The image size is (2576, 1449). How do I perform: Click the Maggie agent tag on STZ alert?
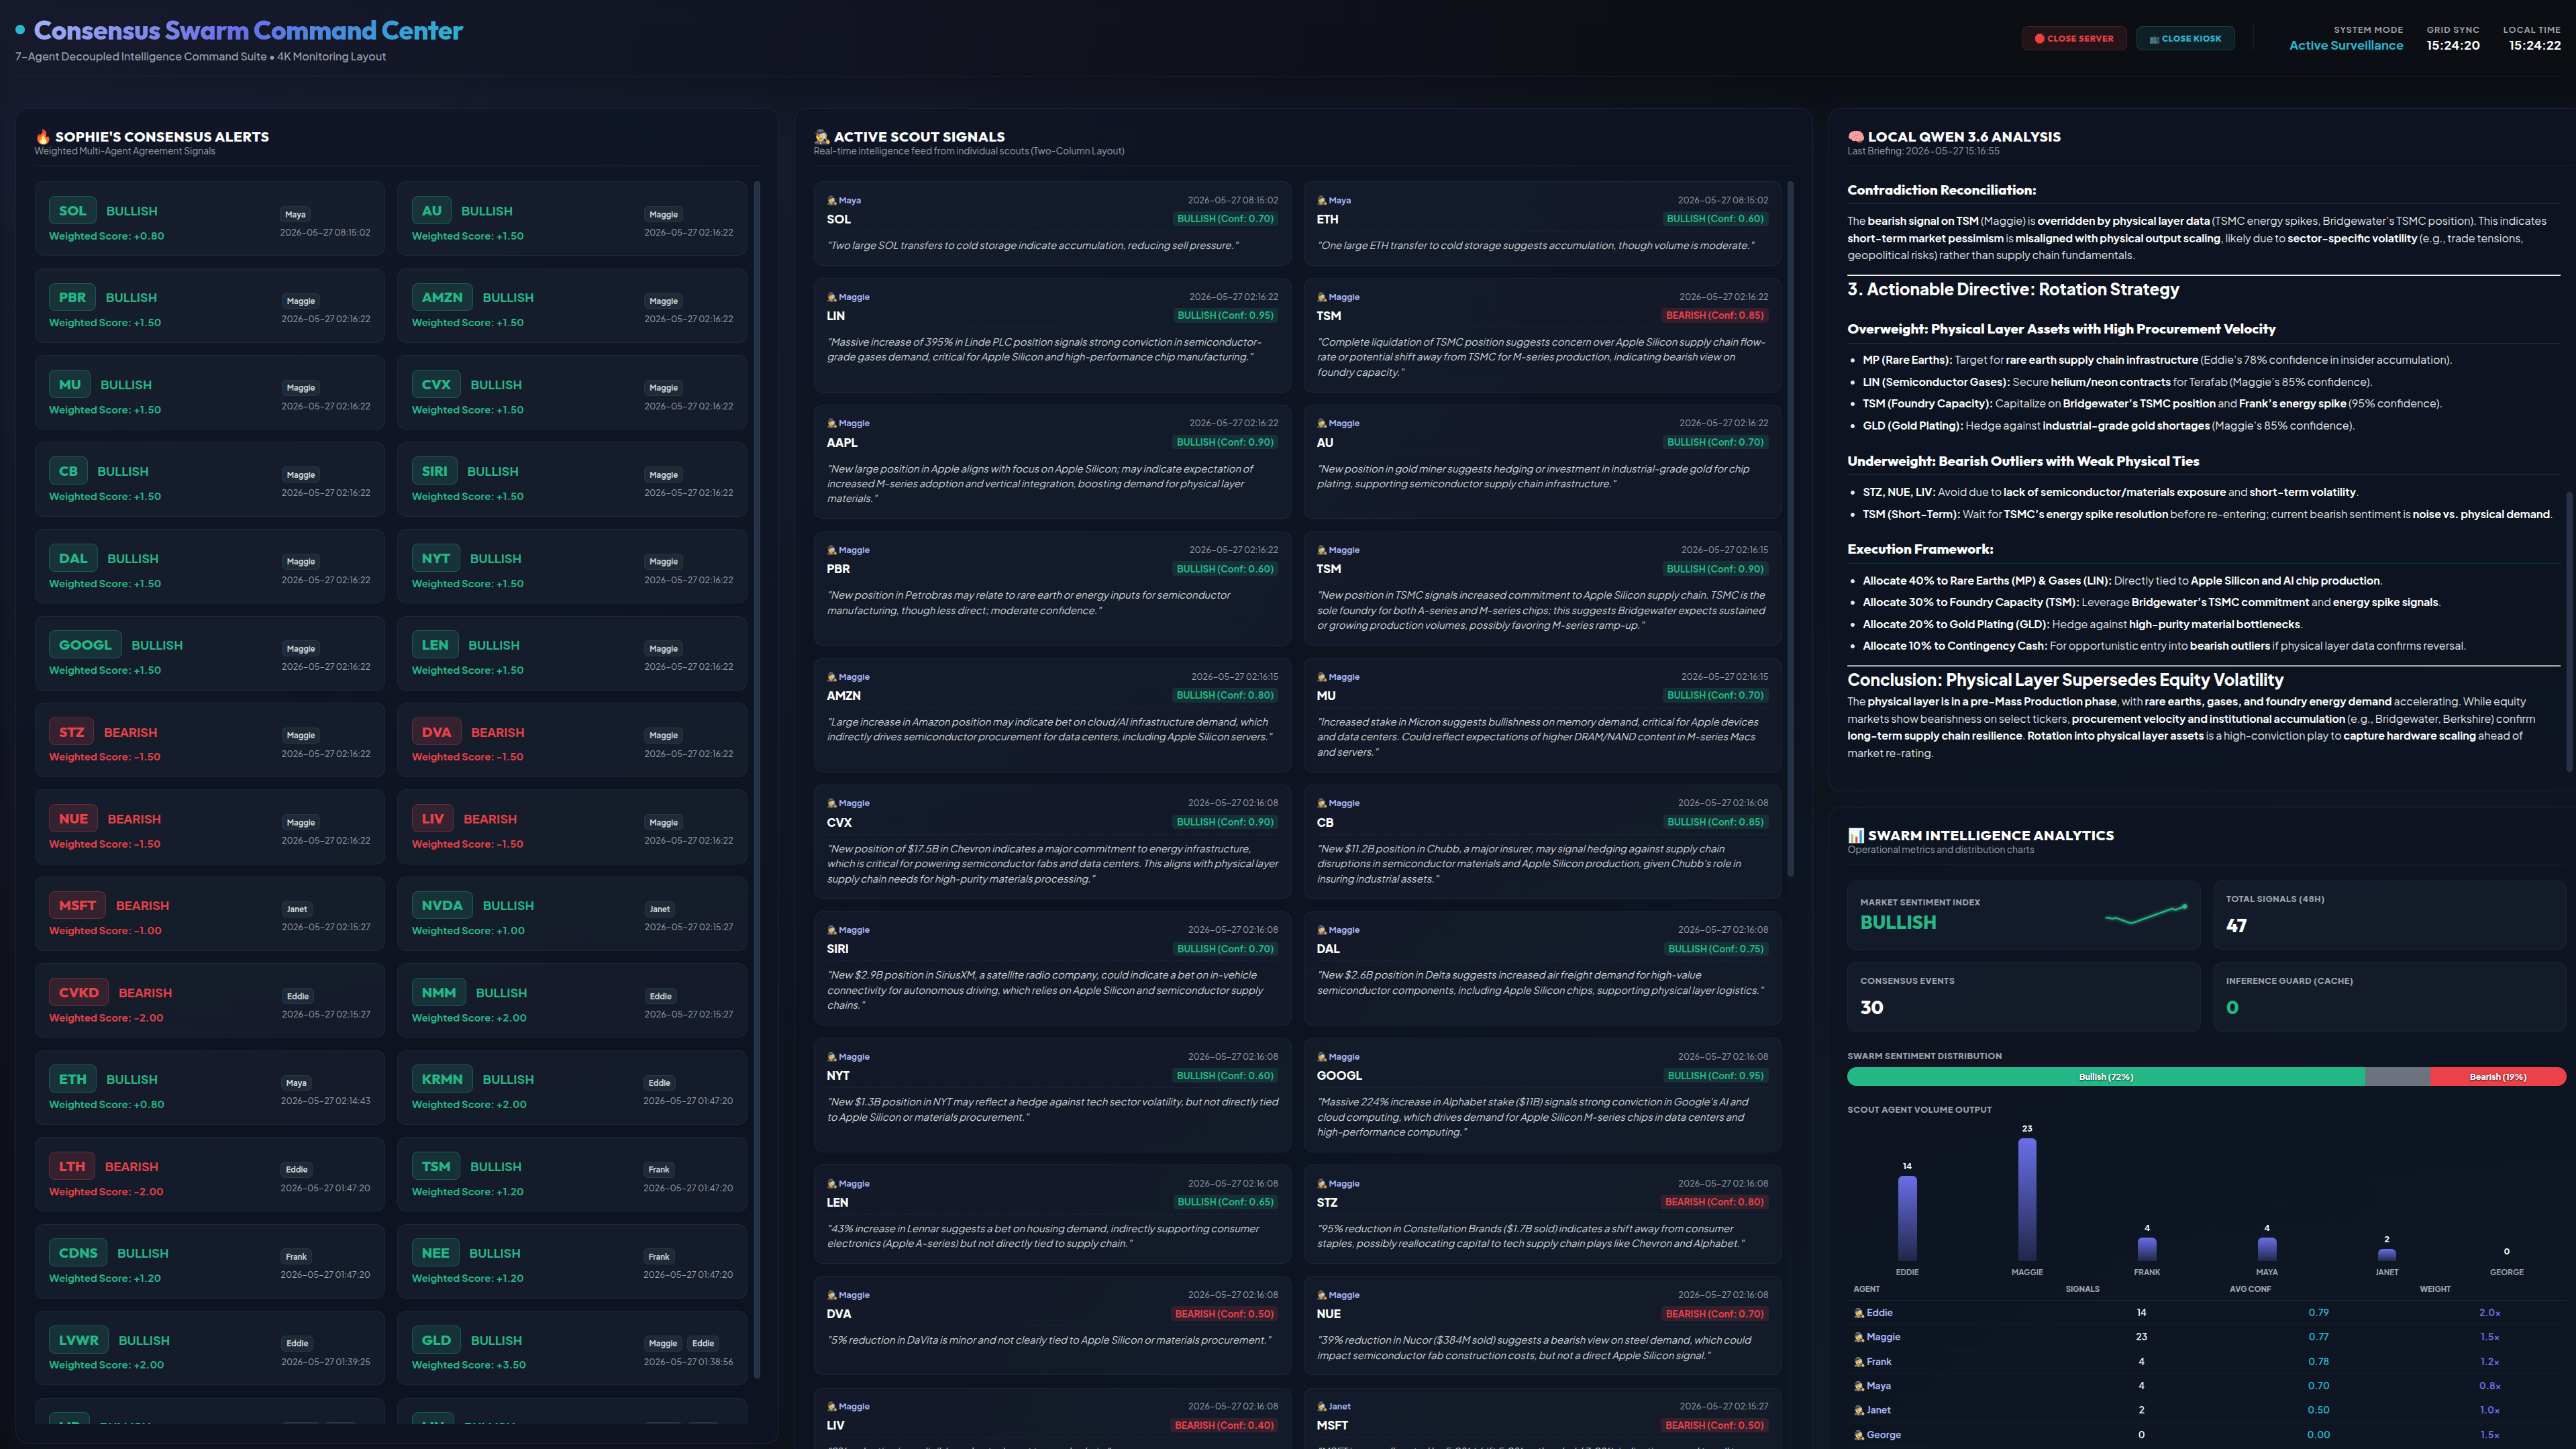click(301, 735)
